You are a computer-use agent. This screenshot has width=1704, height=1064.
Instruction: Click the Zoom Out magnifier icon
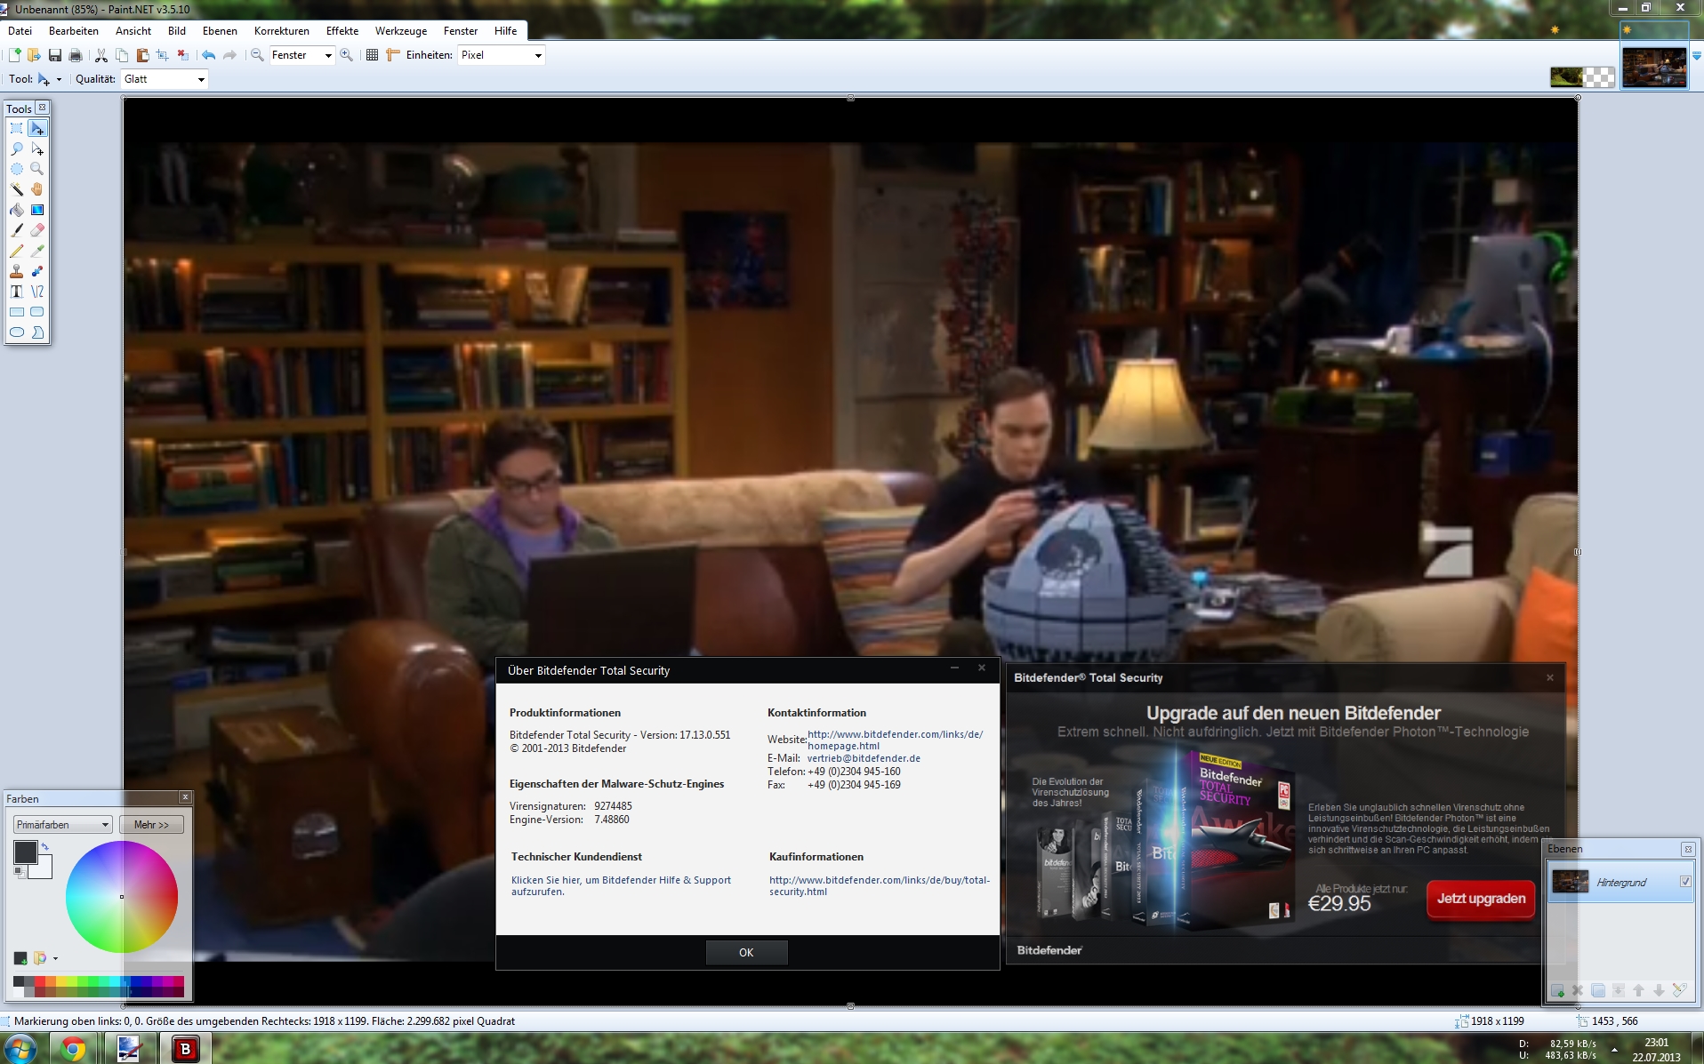click(x=257, y=55)
